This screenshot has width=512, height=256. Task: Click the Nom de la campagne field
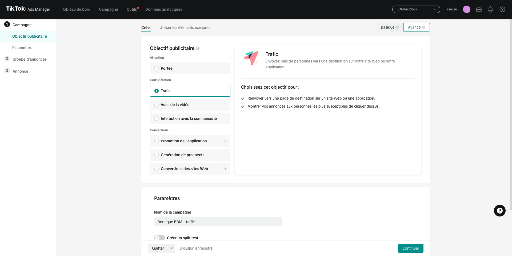point(218,222)
